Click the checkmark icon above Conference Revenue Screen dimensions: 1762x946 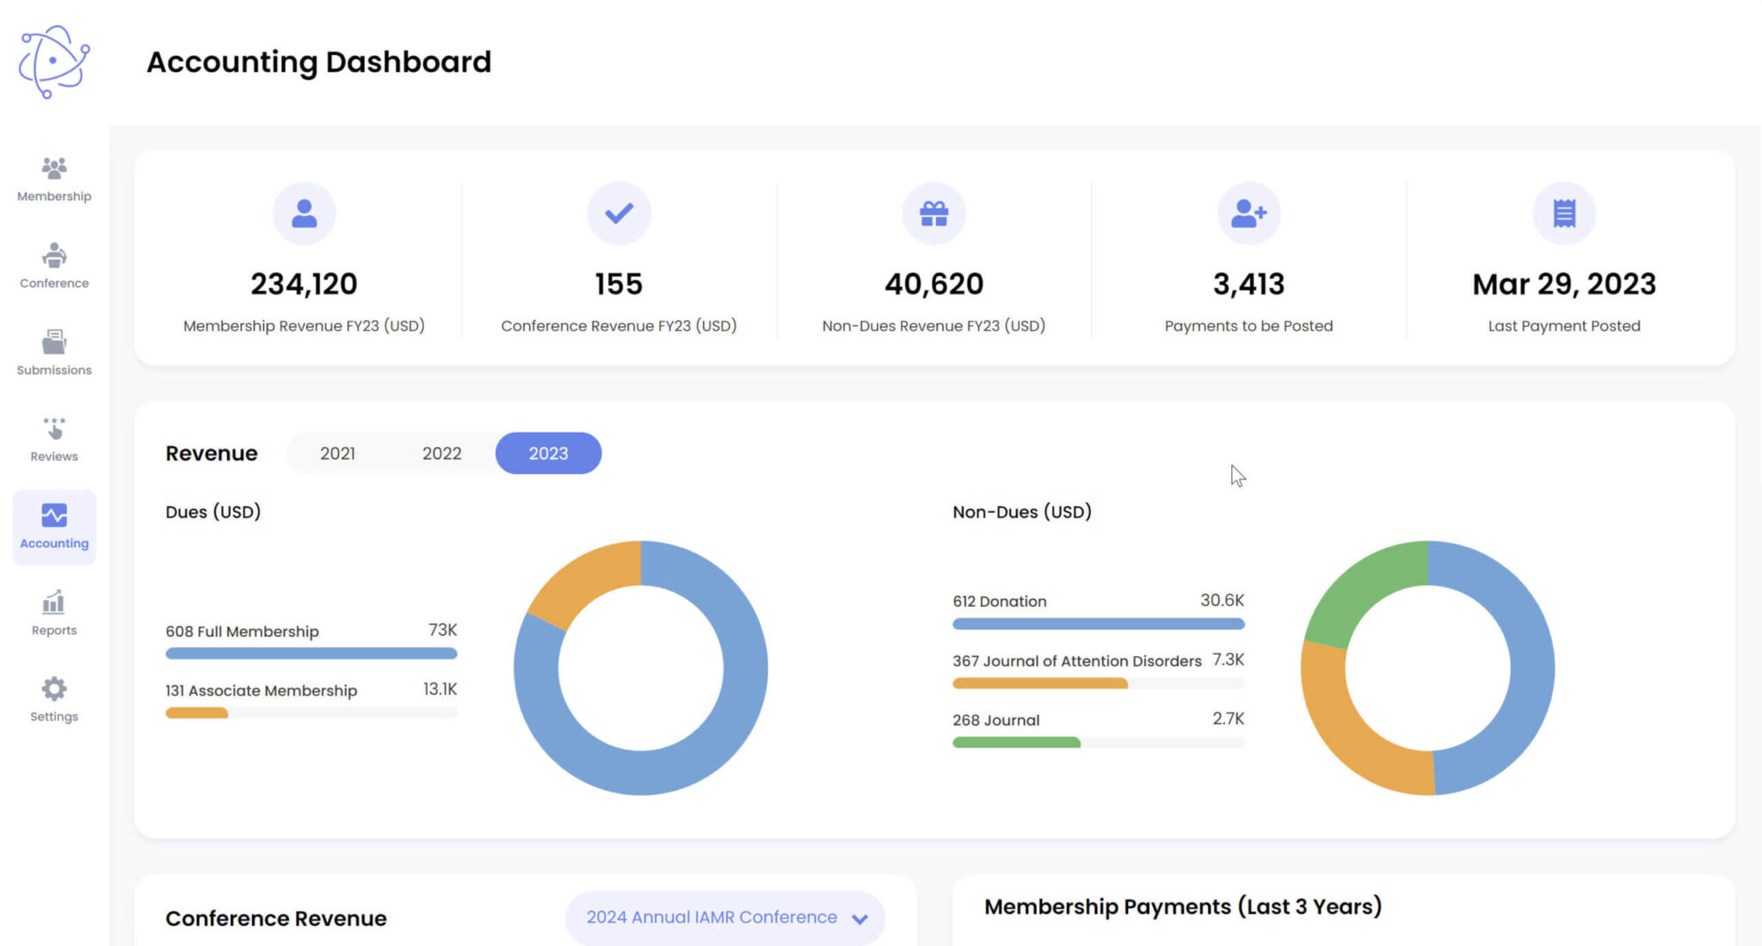pos(619,213)
